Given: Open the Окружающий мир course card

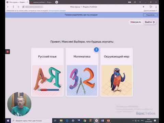Looking at the screenshot, I should coord(117,72).
